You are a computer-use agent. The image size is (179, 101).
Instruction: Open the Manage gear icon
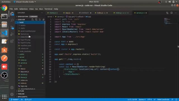12,94
